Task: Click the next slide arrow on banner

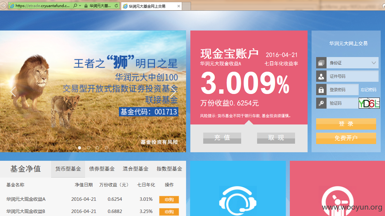Action: [x=174, y=91]
